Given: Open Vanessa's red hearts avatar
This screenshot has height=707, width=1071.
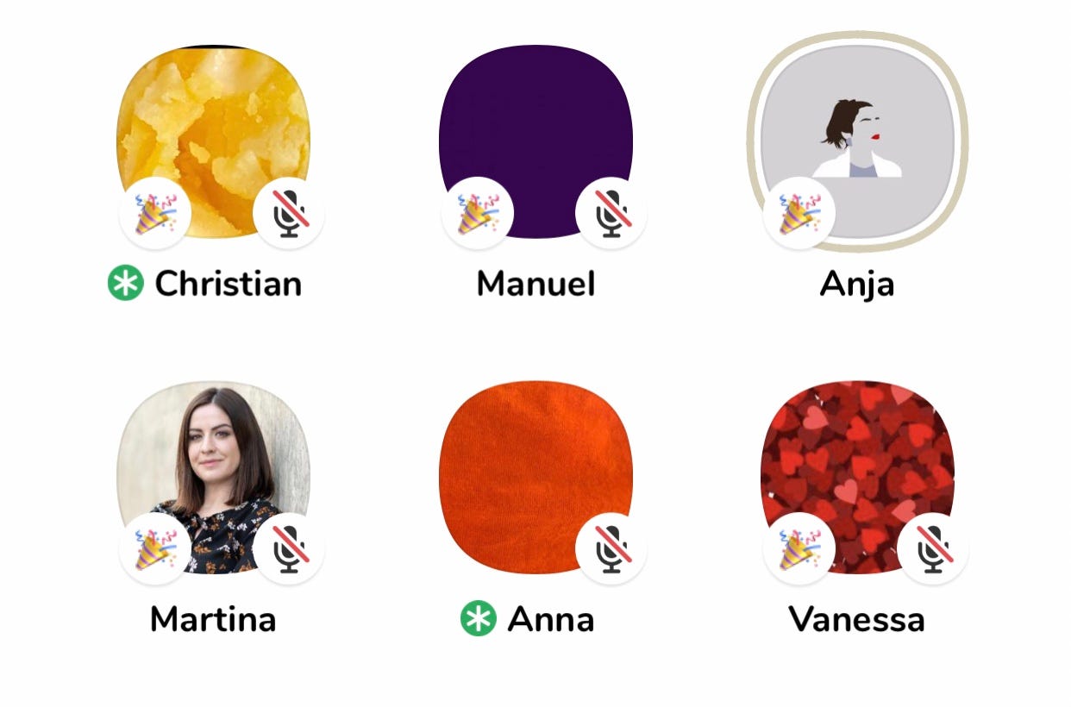Looking at the screenshot, I should [x=857, y=477].
